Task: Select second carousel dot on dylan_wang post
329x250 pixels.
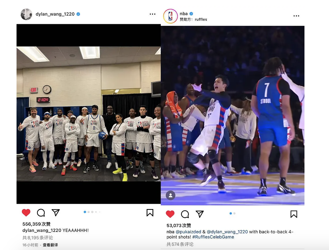Action: [x=89, y=212]
